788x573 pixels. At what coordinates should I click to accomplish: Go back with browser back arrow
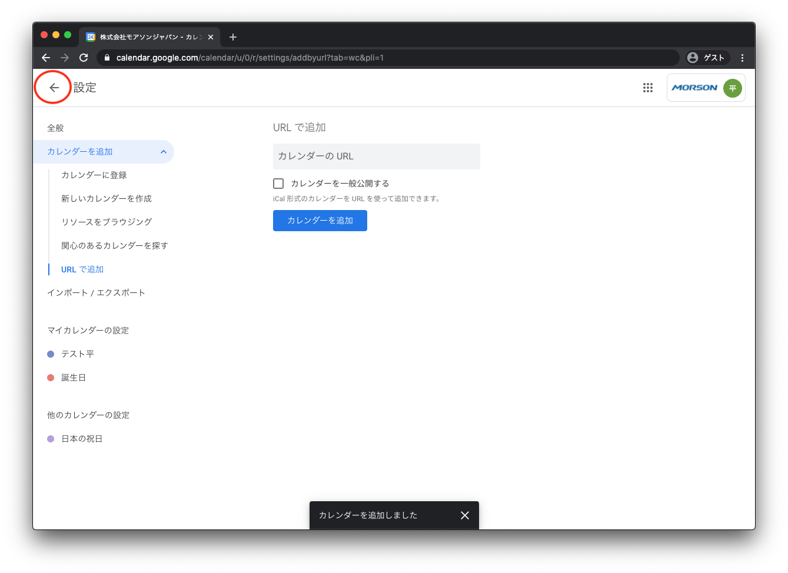tap(46, 58)
